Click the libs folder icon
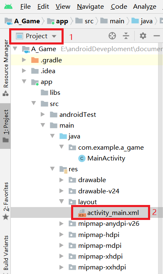 [44, 92]
